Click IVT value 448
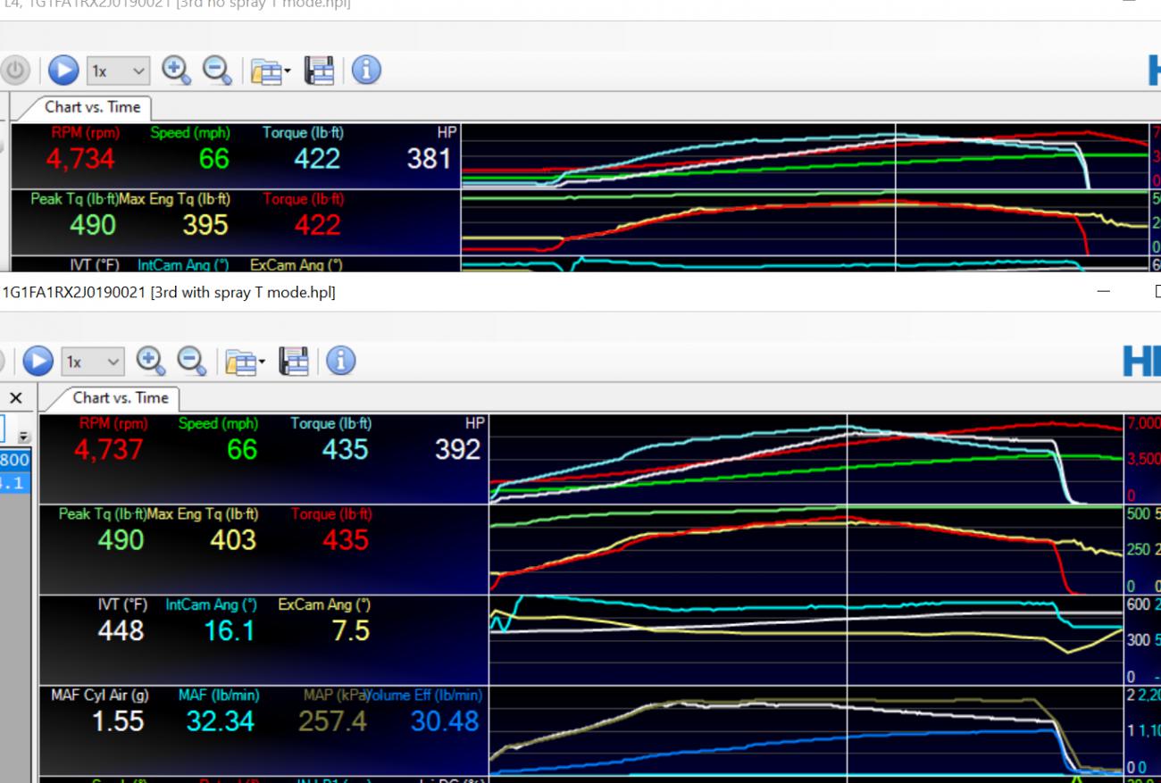The image size is (1161, 783). coord(121,630)
